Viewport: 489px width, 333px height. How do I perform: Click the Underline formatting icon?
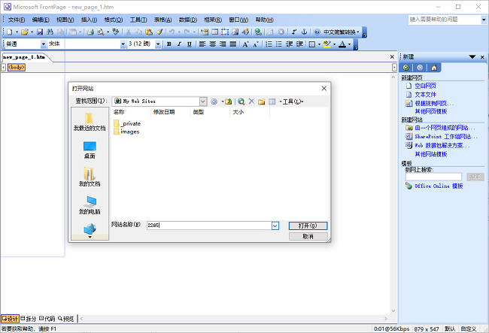189,44
